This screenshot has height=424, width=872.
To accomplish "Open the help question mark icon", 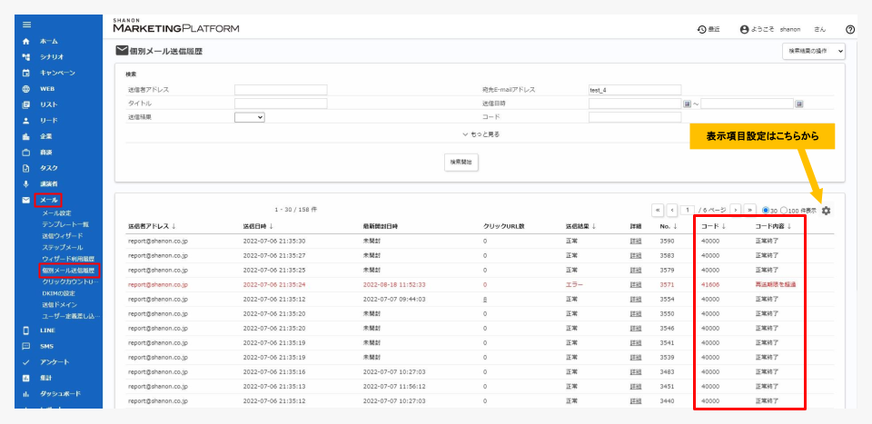I will [x=850, y=29].
